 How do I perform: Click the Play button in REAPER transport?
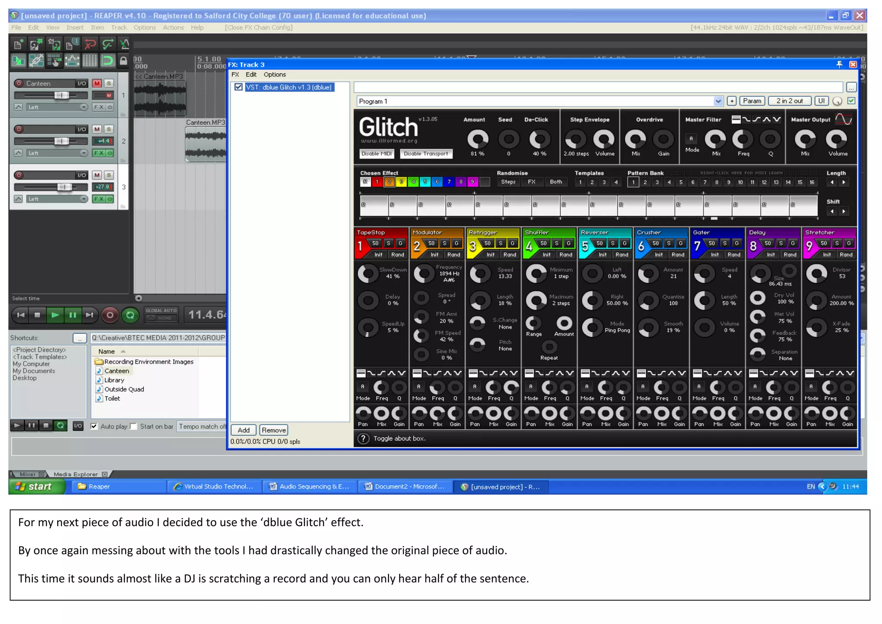point(55,315)
